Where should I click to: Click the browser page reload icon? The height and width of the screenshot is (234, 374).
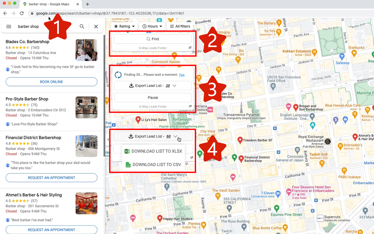coord(22,13)
